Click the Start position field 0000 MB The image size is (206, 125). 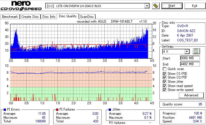tap(190, 58)
